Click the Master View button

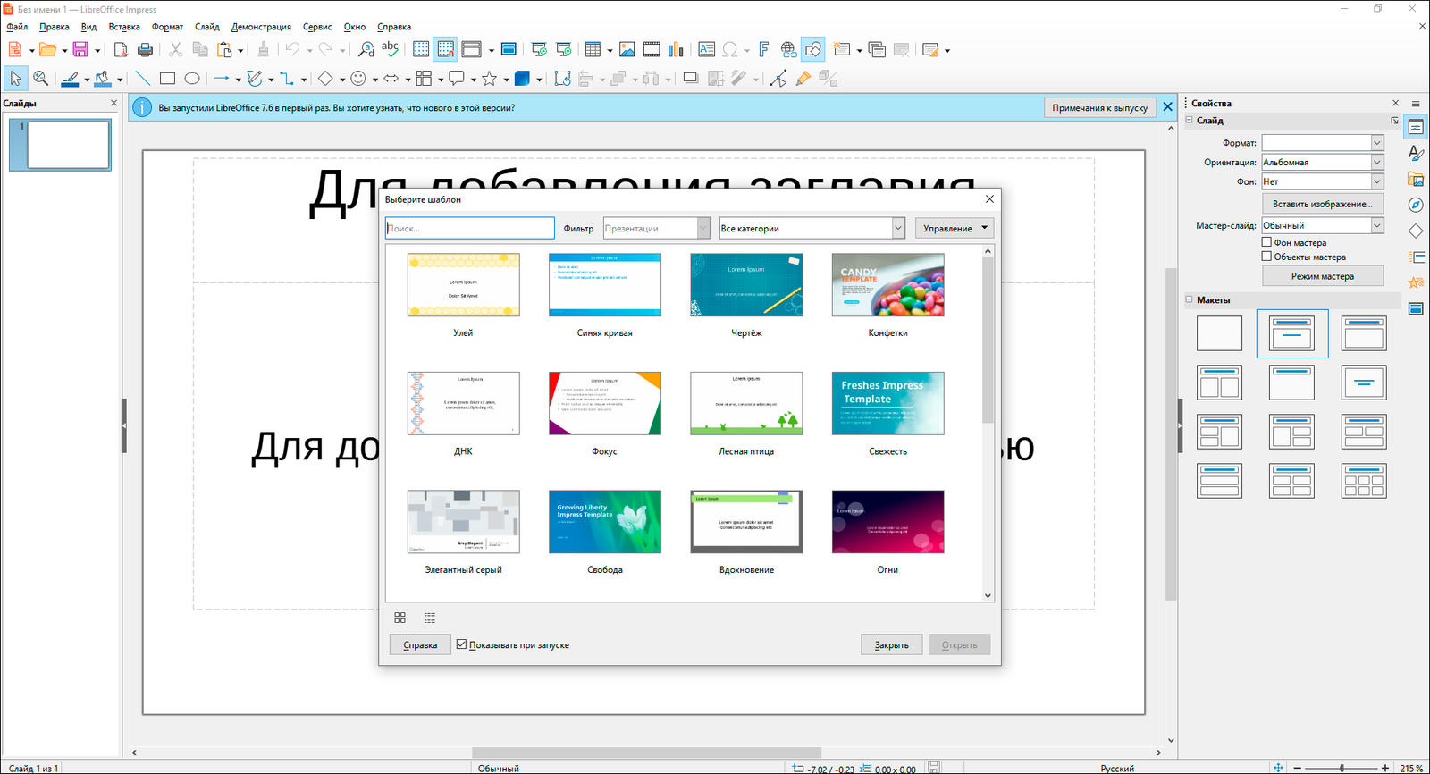(x=1323, y=276)
